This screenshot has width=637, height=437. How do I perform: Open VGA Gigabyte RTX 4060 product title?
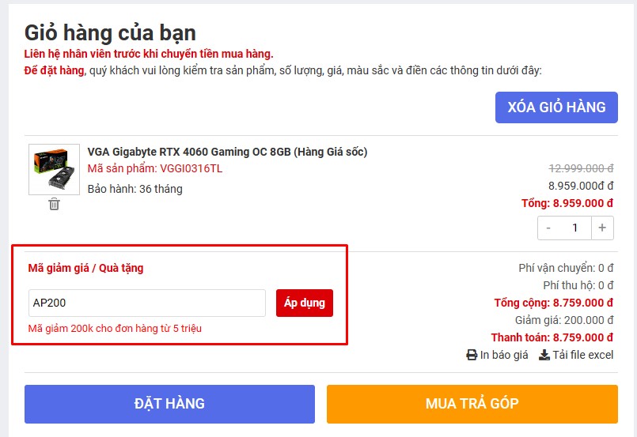click(228, 152)
